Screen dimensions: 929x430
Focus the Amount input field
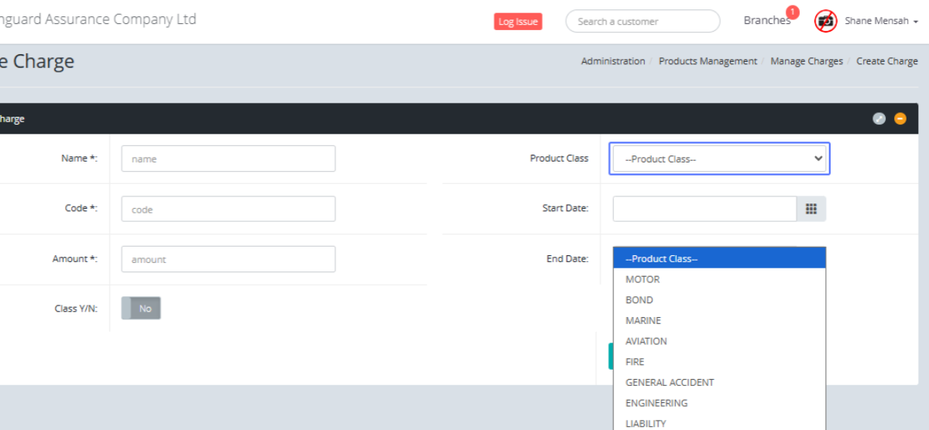click(228, 259)
